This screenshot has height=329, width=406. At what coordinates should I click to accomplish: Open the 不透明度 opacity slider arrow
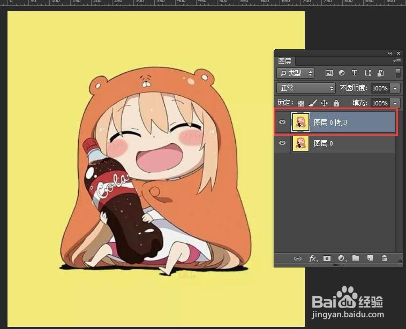(395, 88)
